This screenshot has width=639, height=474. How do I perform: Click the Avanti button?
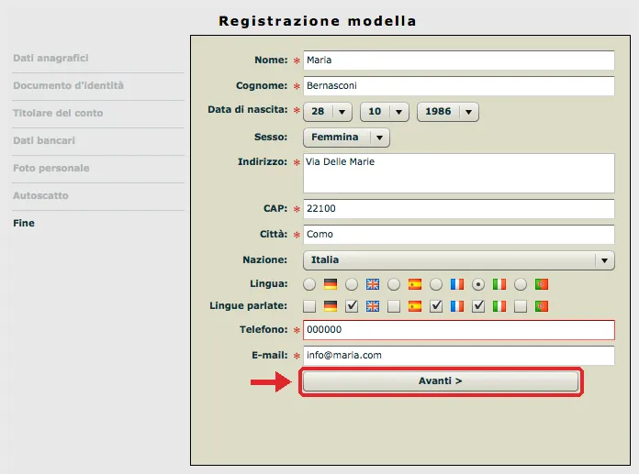(441, 381)
